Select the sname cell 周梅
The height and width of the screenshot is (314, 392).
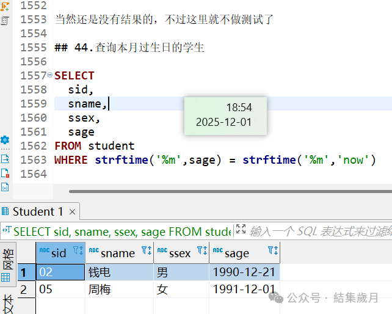(120, 289)
